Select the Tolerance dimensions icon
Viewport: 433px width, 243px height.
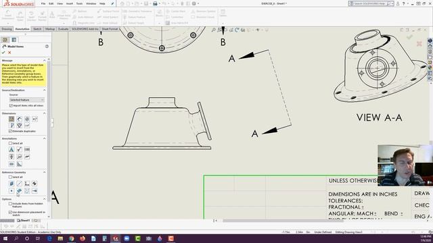pyautogui.click(x=35, y=119)
